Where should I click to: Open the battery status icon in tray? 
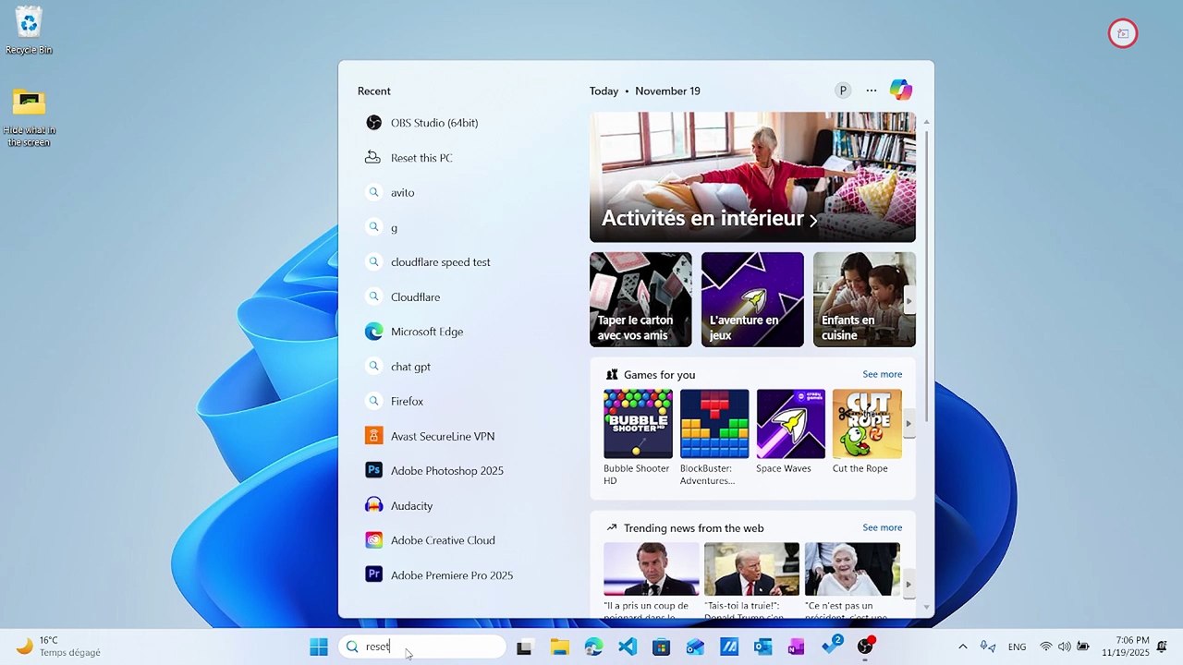[1082, 647]
